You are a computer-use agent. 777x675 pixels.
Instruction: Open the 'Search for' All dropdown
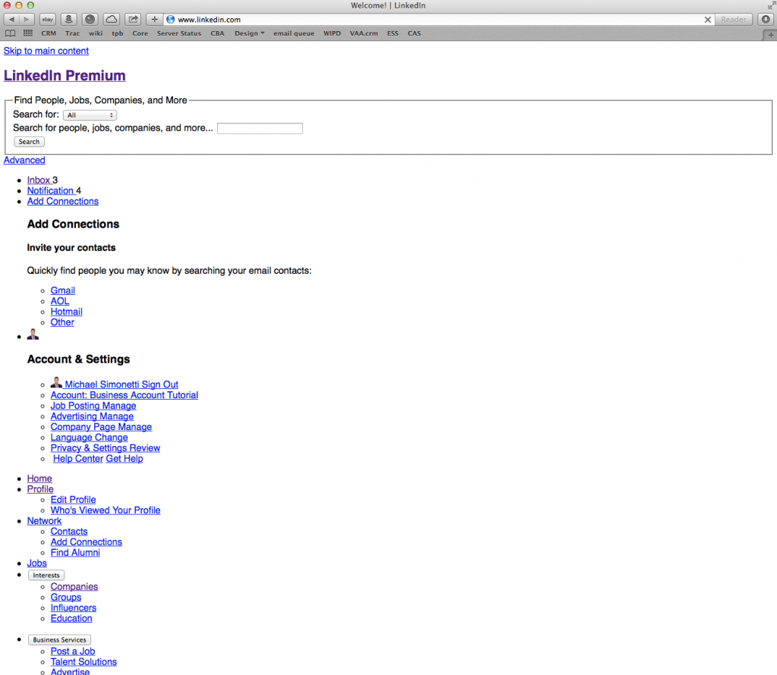coord(90,115)
